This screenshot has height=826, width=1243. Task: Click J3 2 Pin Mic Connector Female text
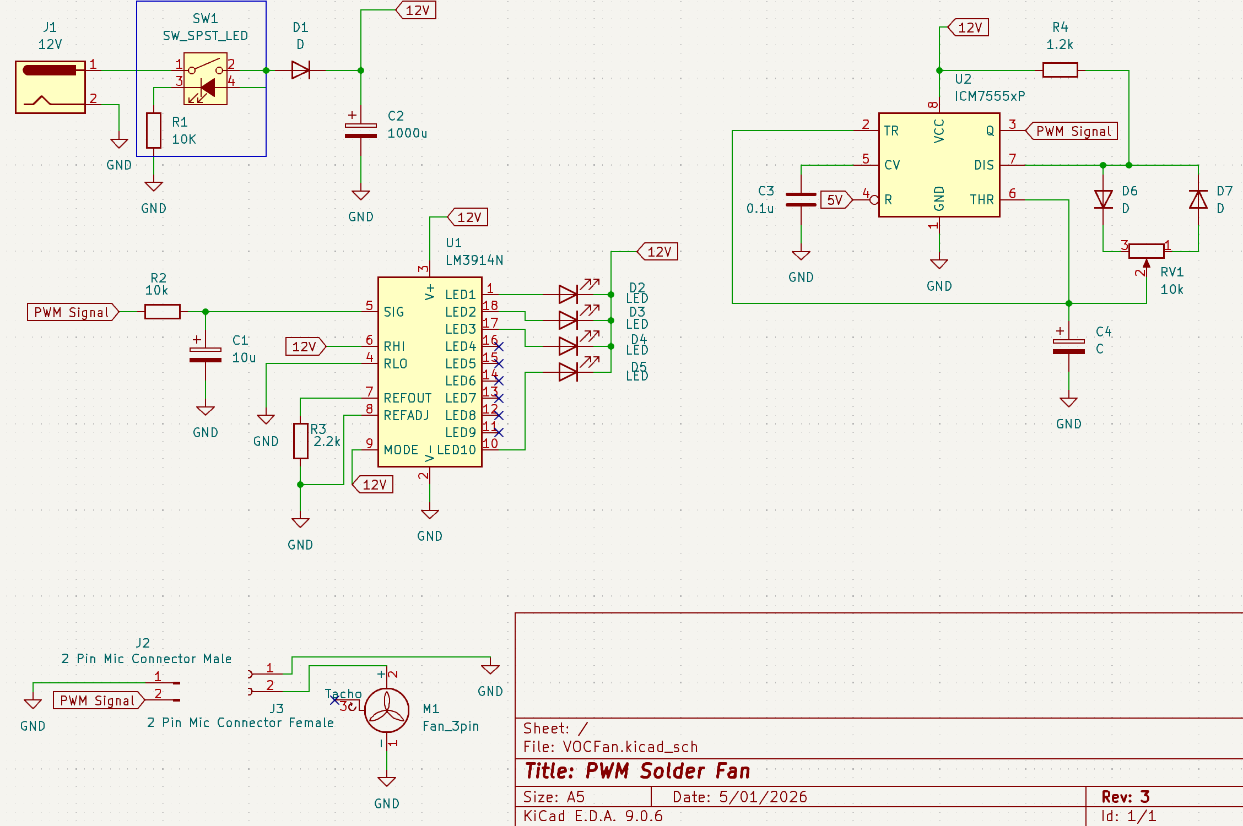click(x=240, y=722)
